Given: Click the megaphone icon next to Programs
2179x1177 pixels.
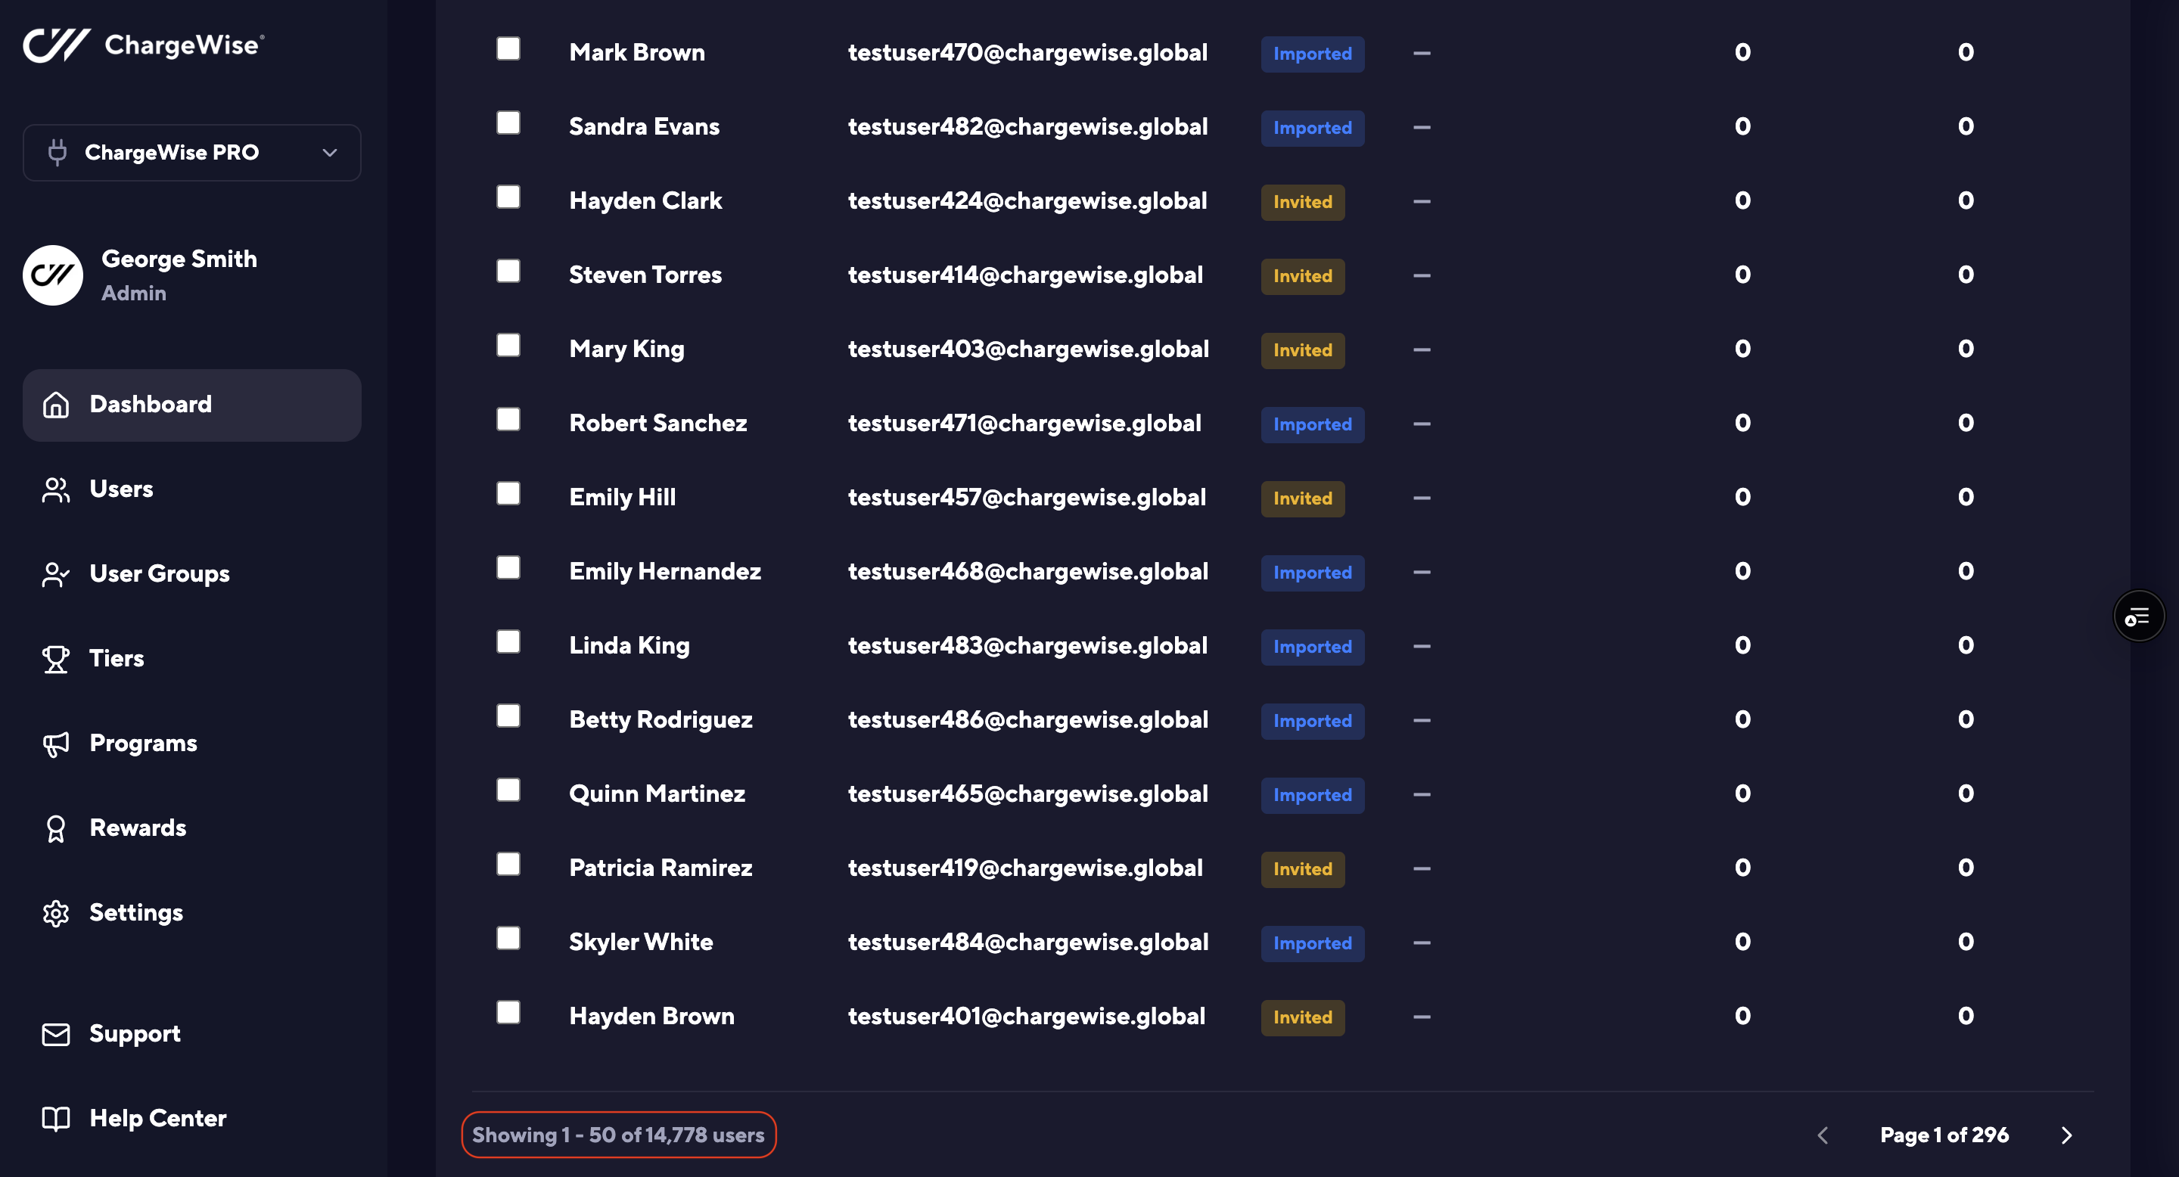Looking at the screenshot, I should (x=56, y=744).
